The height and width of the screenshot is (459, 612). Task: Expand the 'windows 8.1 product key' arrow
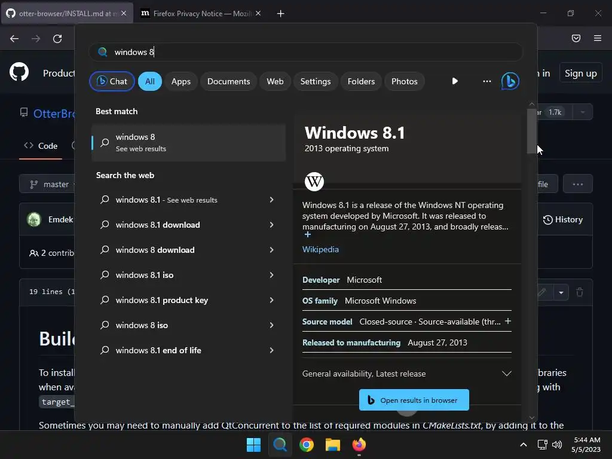pyautogui.click(x=272, y=300)
